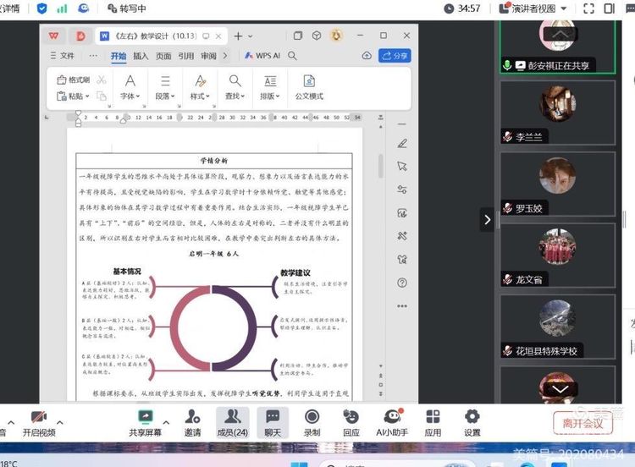Toggle the side panel layout icon at top
Screen dimensions: 635x467
pos(609,8)
